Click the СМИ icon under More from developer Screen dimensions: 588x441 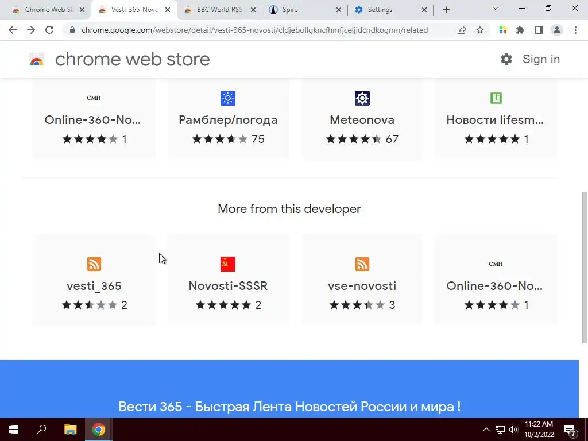click(496, 264)
